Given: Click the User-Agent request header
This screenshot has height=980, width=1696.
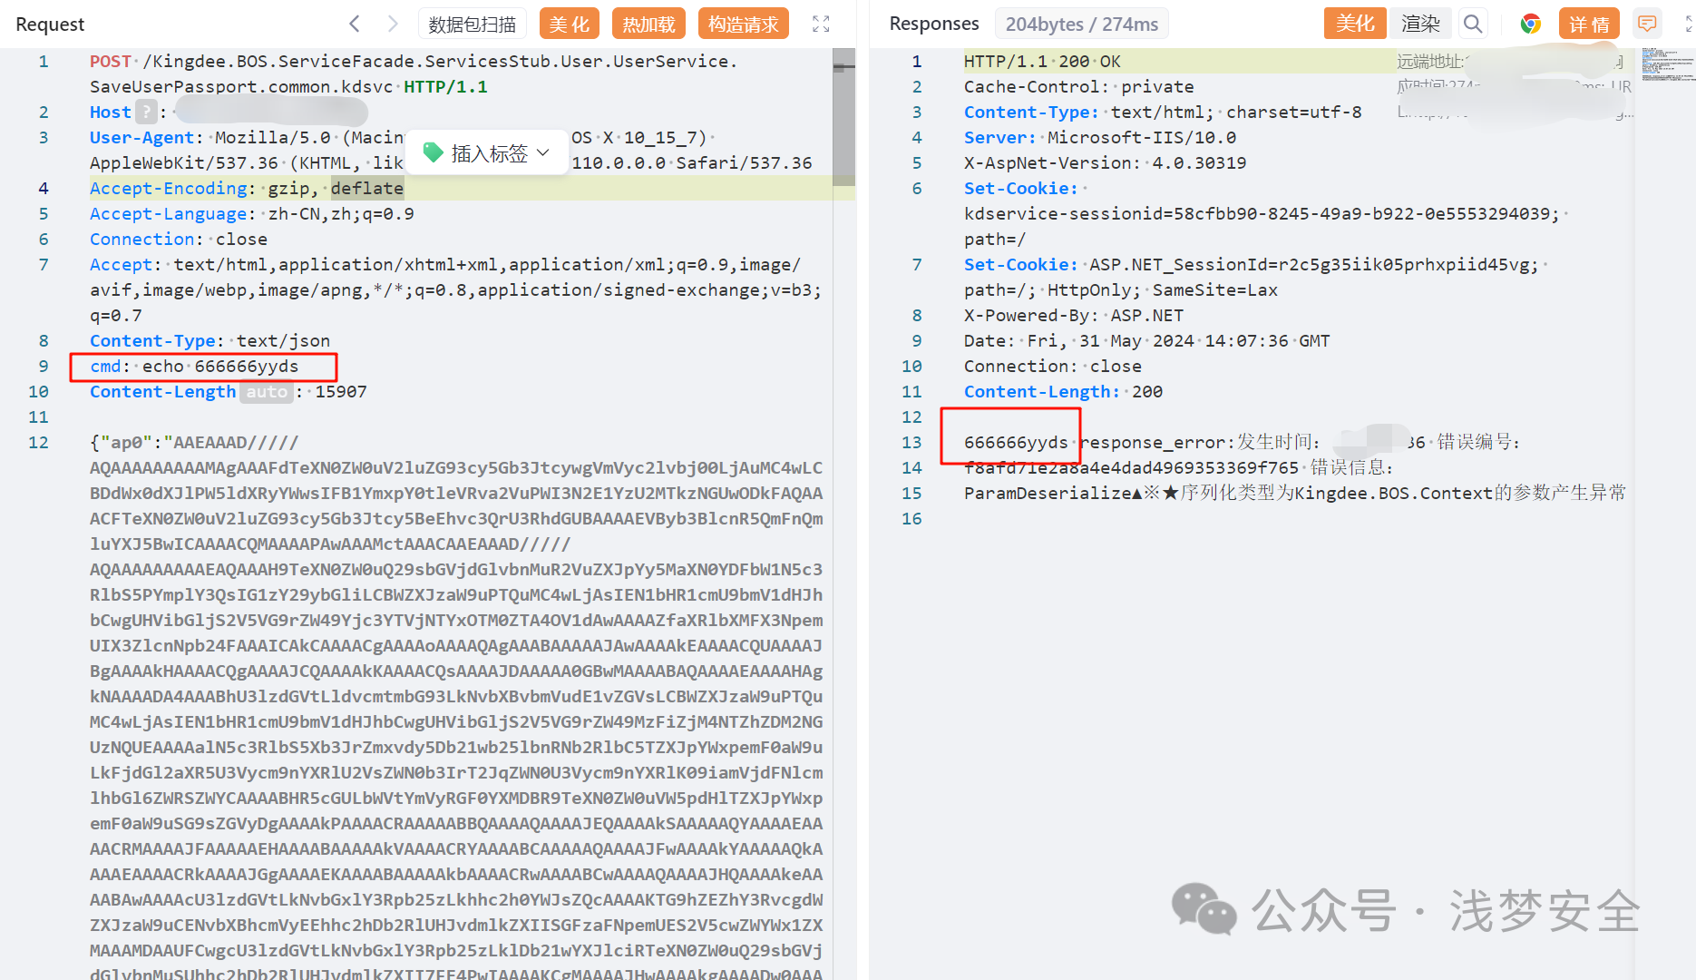Looking at the screenshot, I should pos(451,151).
